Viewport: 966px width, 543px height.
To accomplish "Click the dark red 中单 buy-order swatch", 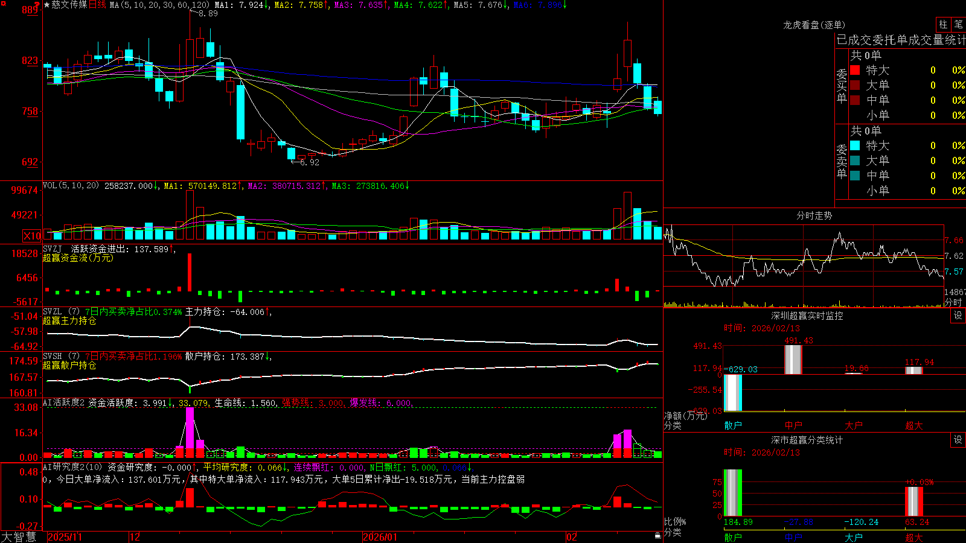I will click(x=855, y=100).
